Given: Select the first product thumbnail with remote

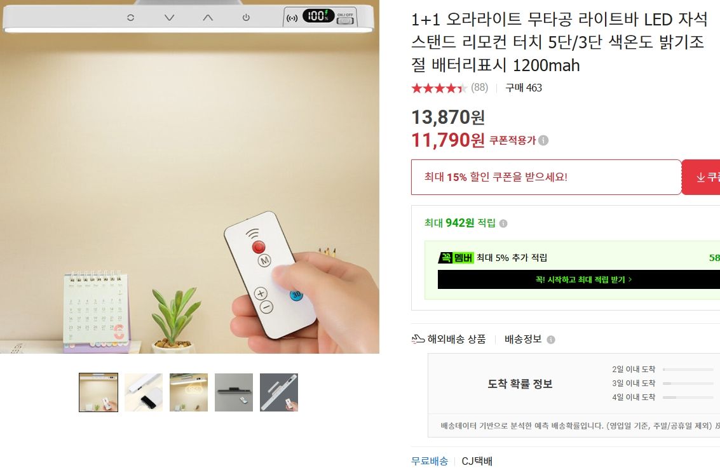Looking at the screenshot, I should tap(98, 392).
